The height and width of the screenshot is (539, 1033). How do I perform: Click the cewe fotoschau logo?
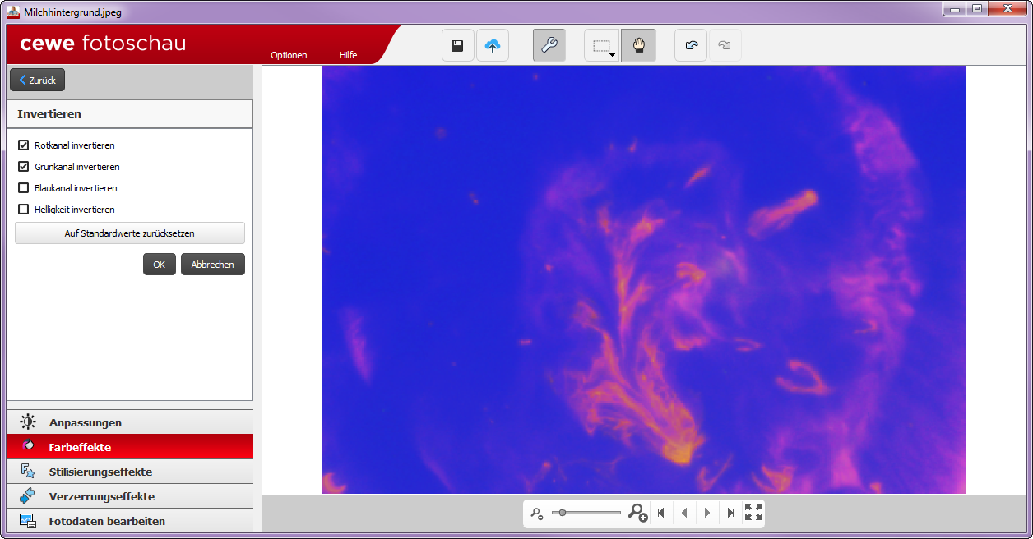[103, 44]
